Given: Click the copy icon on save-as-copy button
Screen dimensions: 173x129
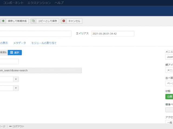Looking at the screenshot, I should click(34, 21).
